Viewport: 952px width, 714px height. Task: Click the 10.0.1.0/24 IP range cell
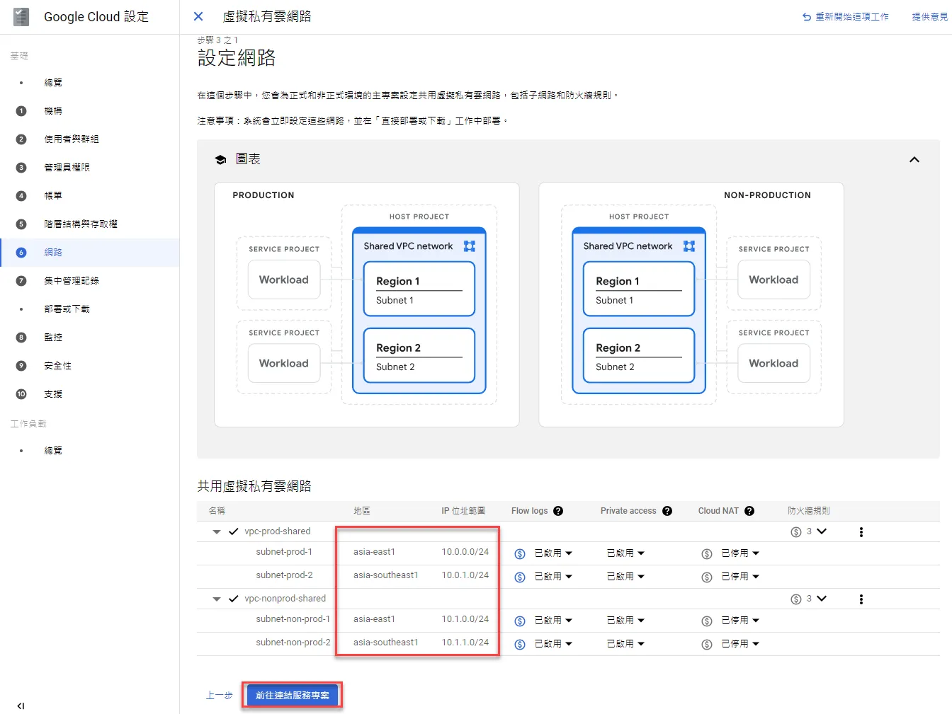click(465, 575)
